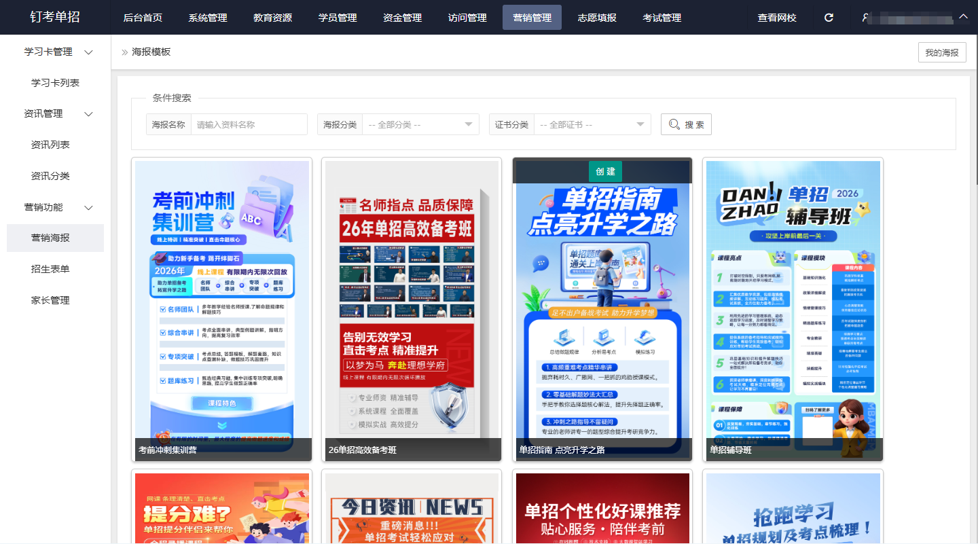978x544 pixels.
Task: Open 查看网校 link in header
Action: coord(777,18)
